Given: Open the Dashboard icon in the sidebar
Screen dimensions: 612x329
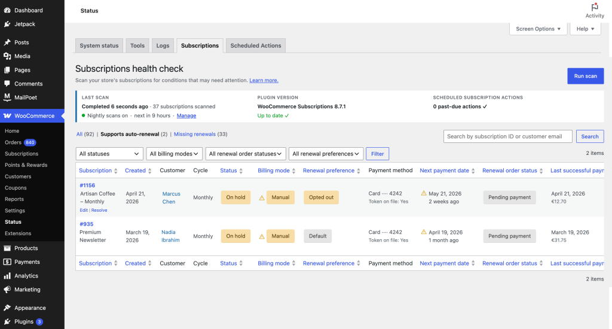Looking at the screenshot, I should (x=7, y=10).
